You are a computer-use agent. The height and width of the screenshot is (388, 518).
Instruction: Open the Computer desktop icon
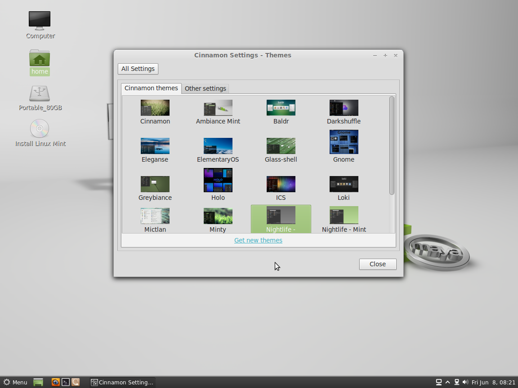pyautogui.click(x=40, y=25)
